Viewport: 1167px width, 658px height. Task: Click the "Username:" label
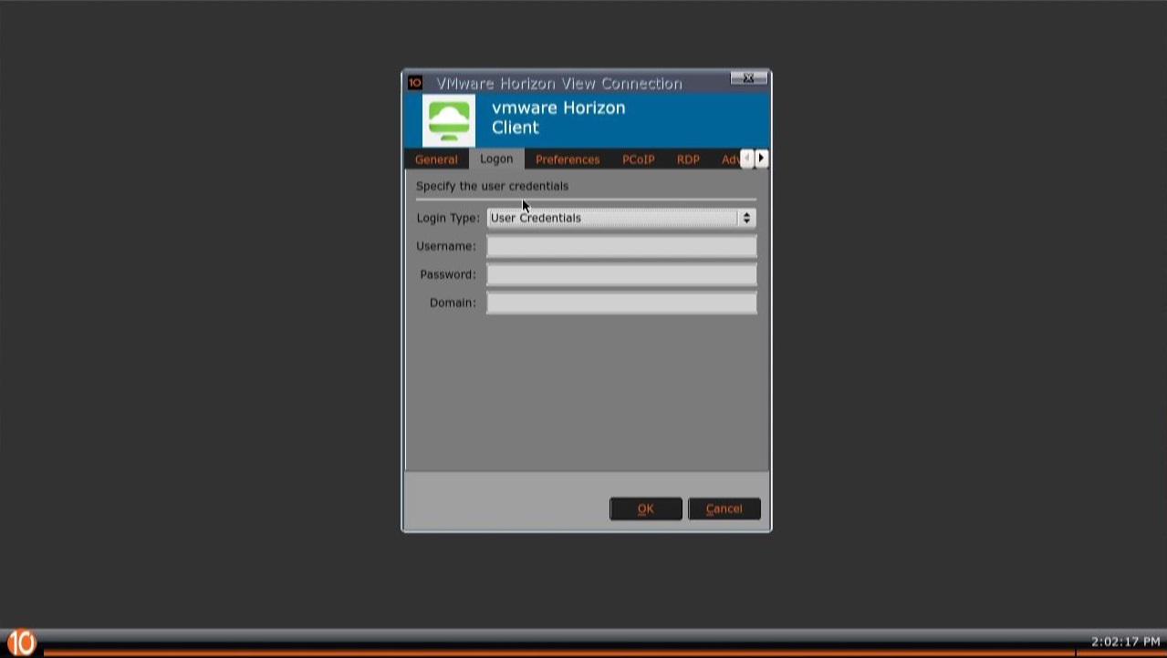pos(446,246)
